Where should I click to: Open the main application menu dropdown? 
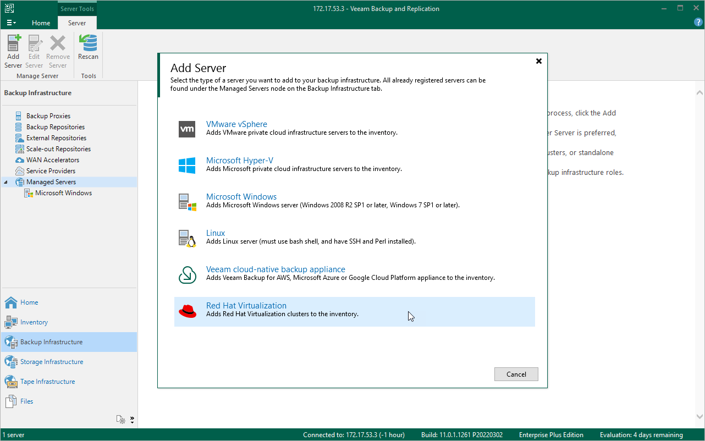point(11,23)
